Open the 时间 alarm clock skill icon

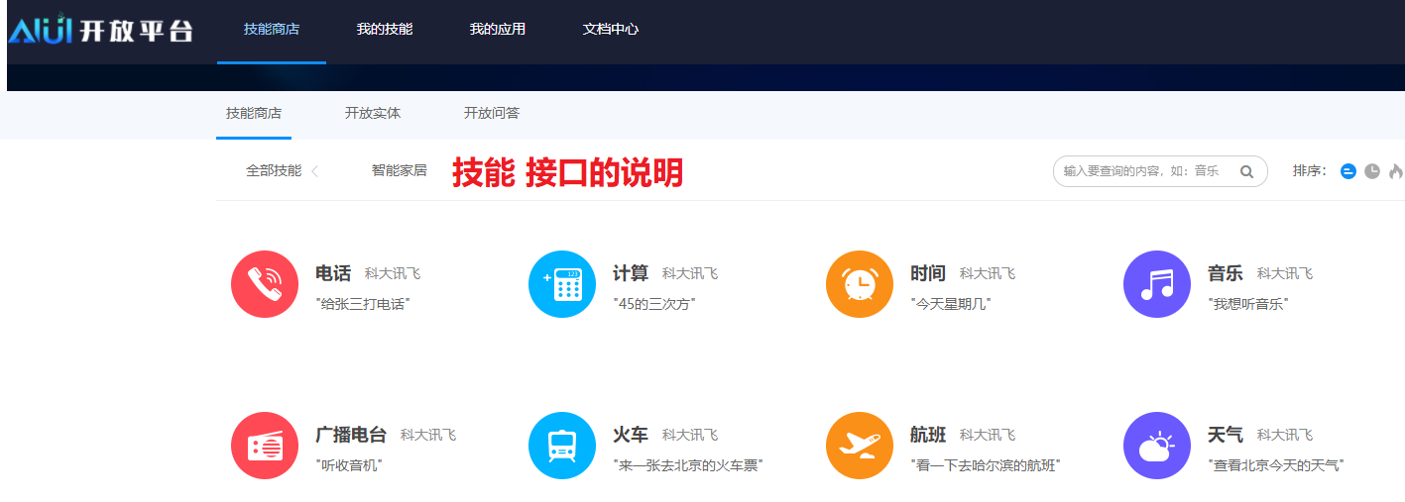click(860, 284)
